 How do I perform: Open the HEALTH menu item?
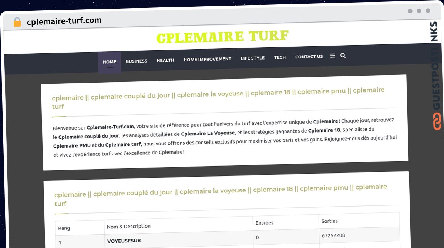pyautogui.click(x=165, y=60)
